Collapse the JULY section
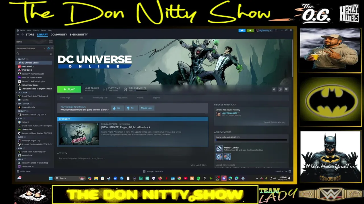364x204 pixels. pyautogui.click(x=16, y=118)
